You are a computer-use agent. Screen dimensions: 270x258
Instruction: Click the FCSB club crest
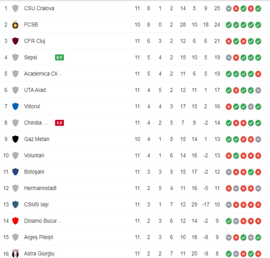(x=15, y=25)
